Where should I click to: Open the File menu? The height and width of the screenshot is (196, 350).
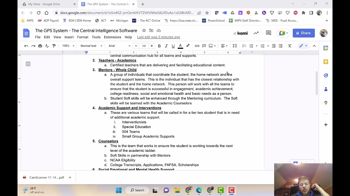pos(38,37)
